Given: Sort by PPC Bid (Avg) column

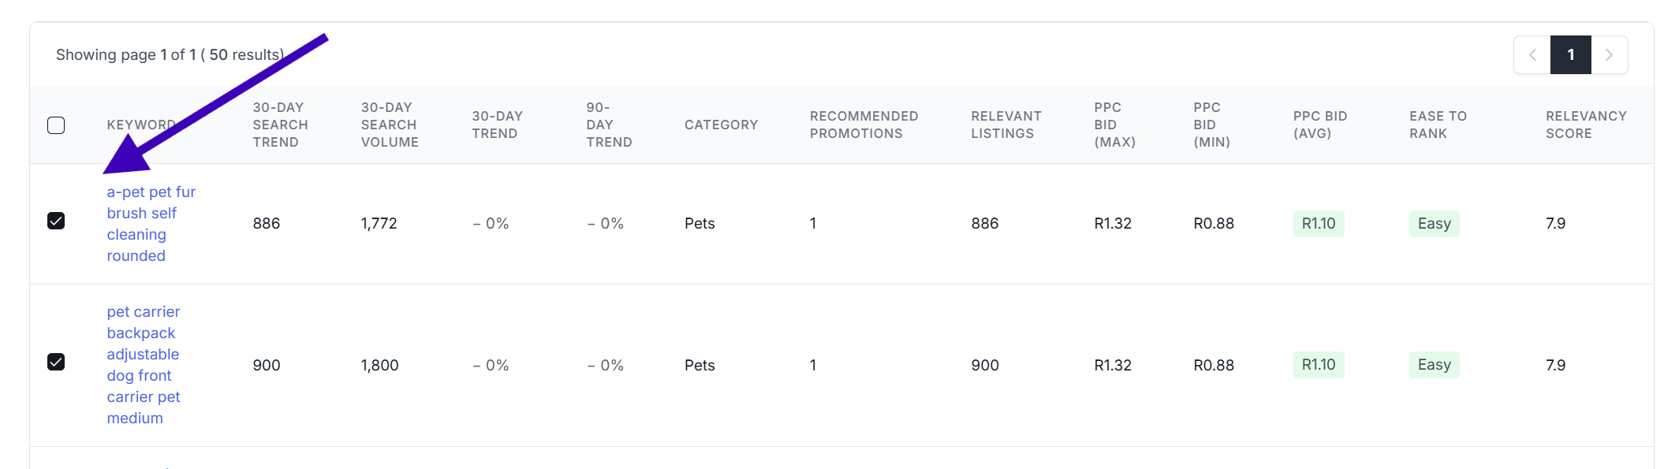Looking at the screenshot, I should 1319,125.
